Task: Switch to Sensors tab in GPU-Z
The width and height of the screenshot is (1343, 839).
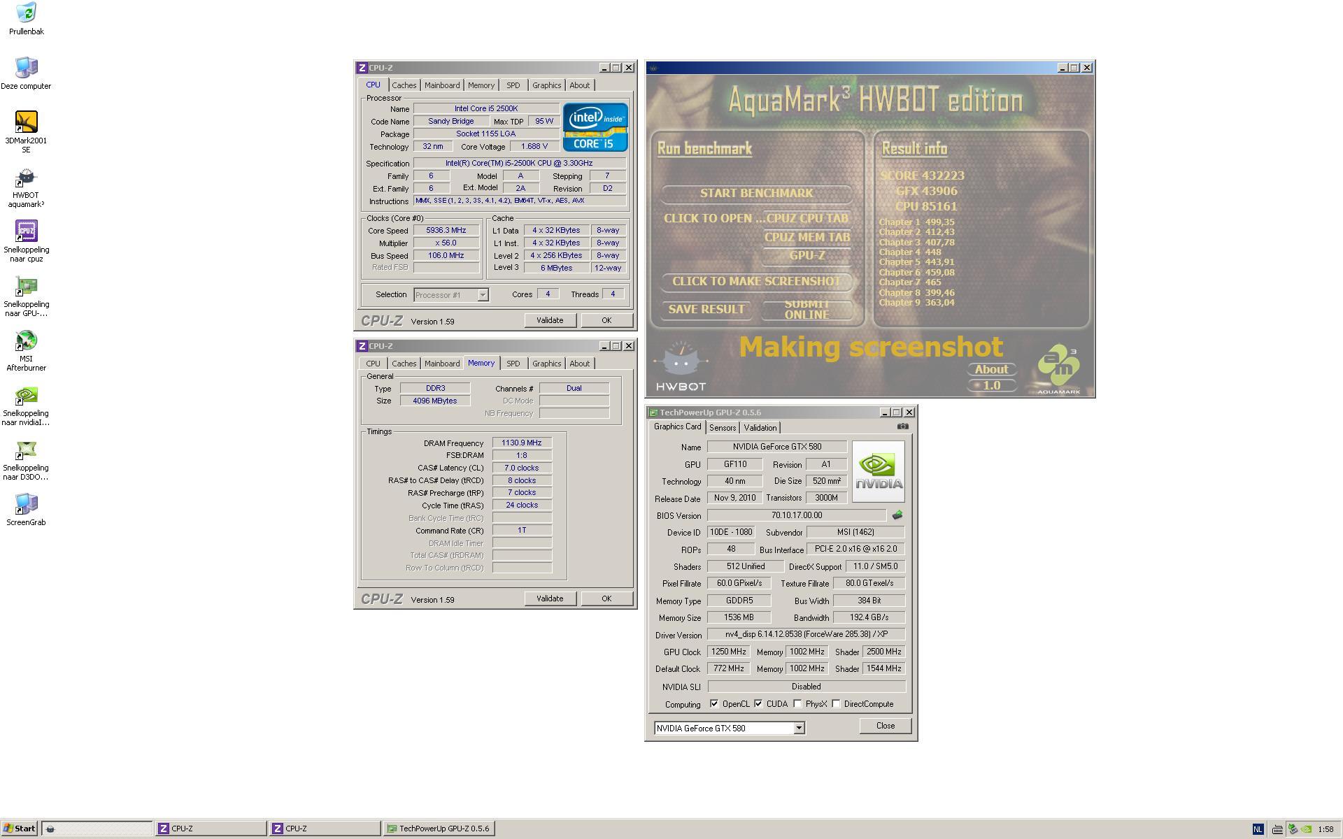Action: click(x=723, y=428)
